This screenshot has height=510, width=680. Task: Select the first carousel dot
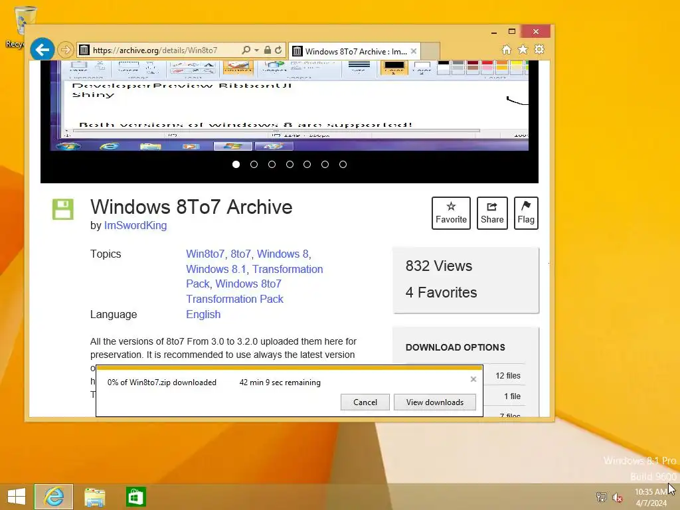(236, 165)
